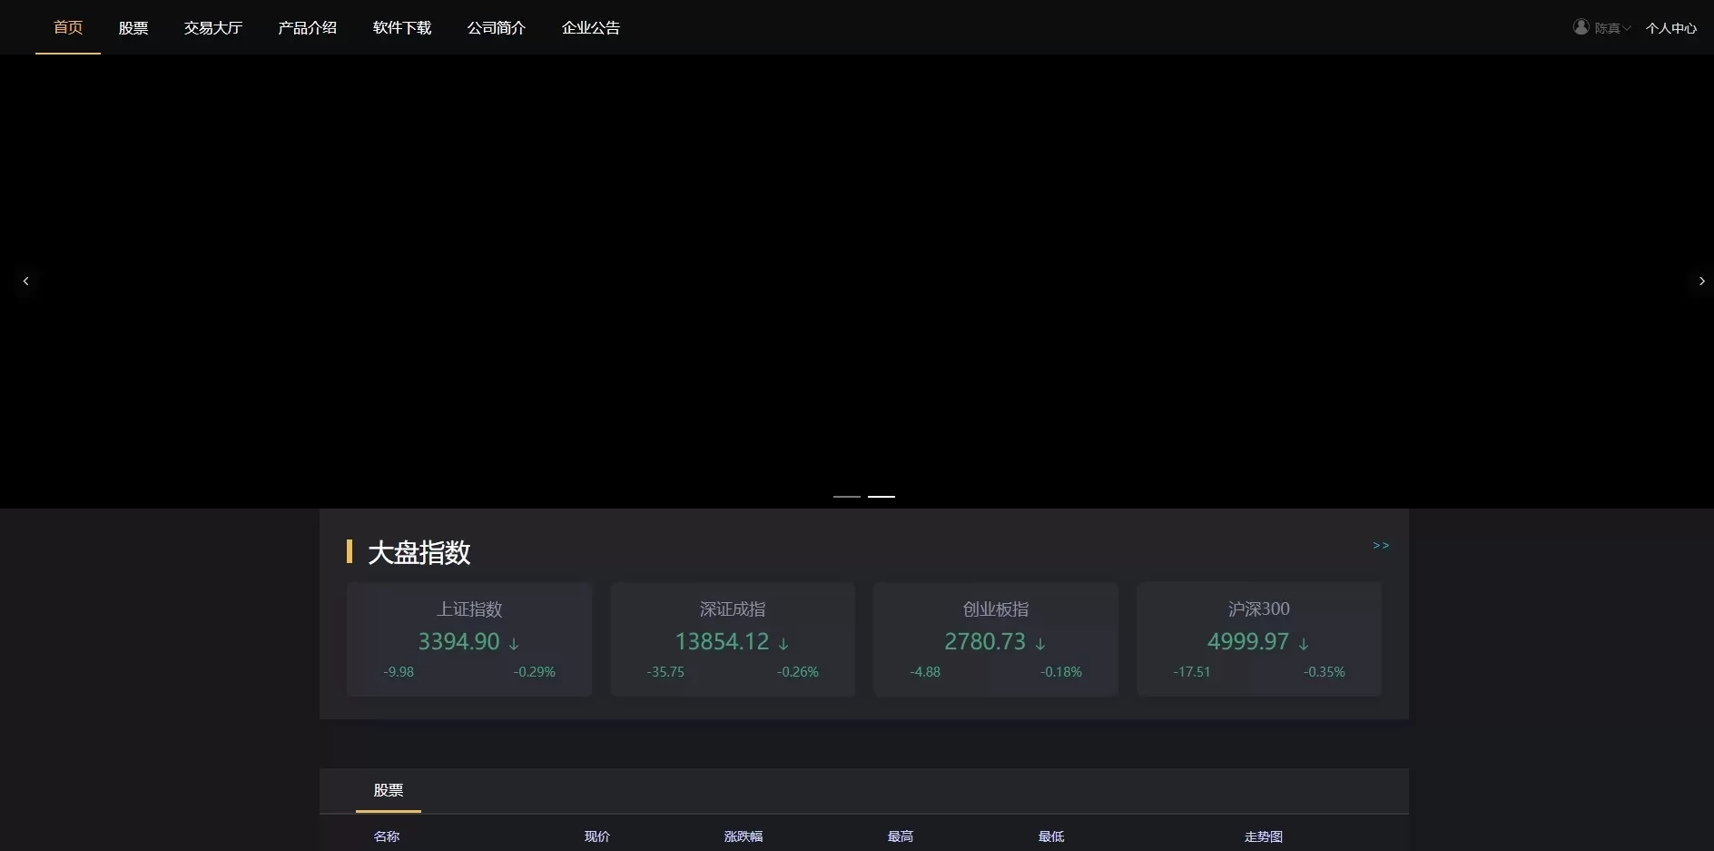
Task: Click the user avatar icon beside 陈真
Action: pos(1581,27)
